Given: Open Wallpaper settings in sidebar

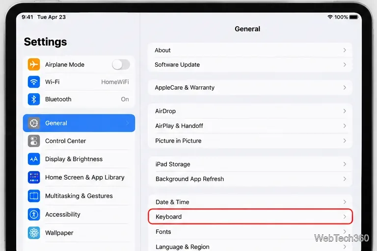Looking at the screenshot, I should (79, 233).
